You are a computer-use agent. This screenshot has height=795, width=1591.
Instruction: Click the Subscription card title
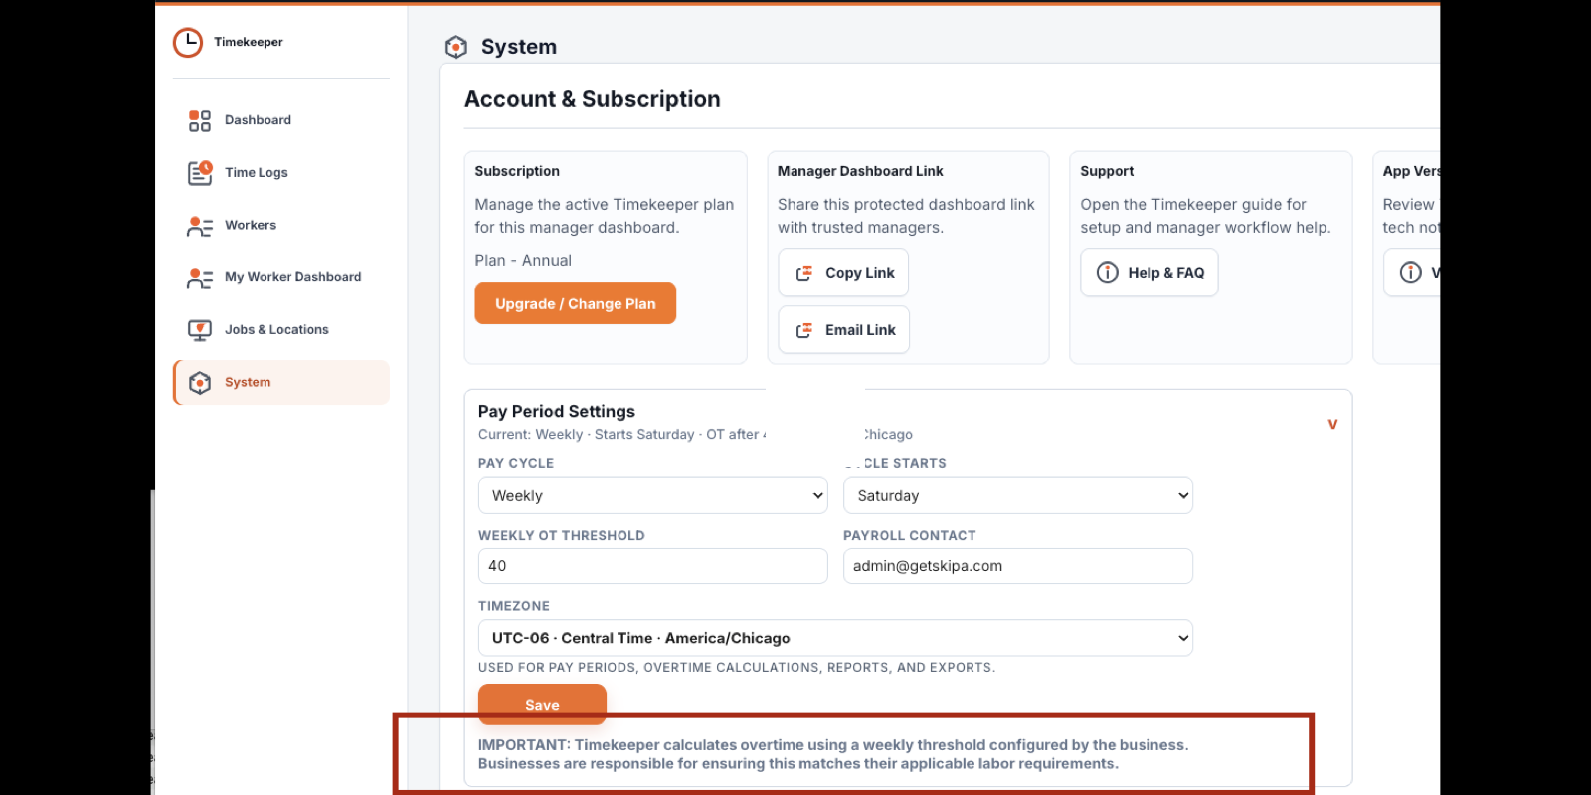pyautogui.click(x=517, y=171)
